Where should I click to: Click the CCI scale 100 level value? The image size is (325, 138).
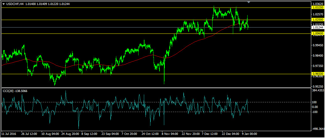314,102
